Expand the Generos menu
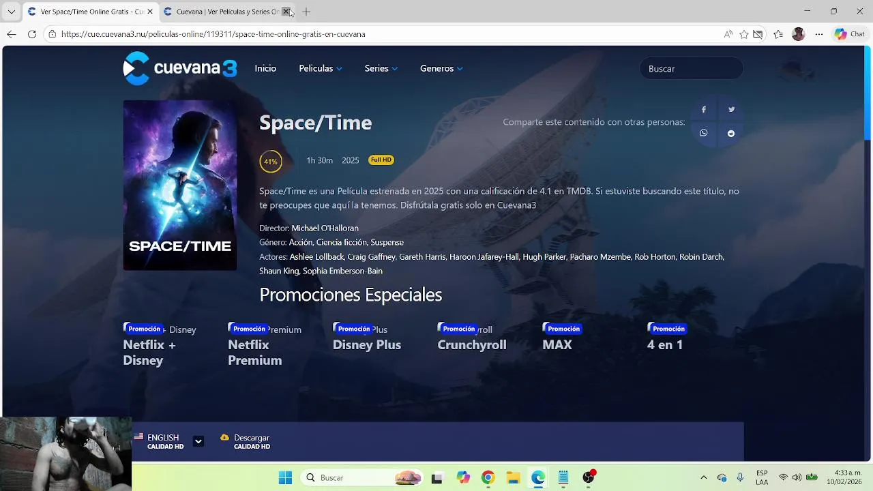The width and height of the screenshot is (873, 491). point(441,68)
